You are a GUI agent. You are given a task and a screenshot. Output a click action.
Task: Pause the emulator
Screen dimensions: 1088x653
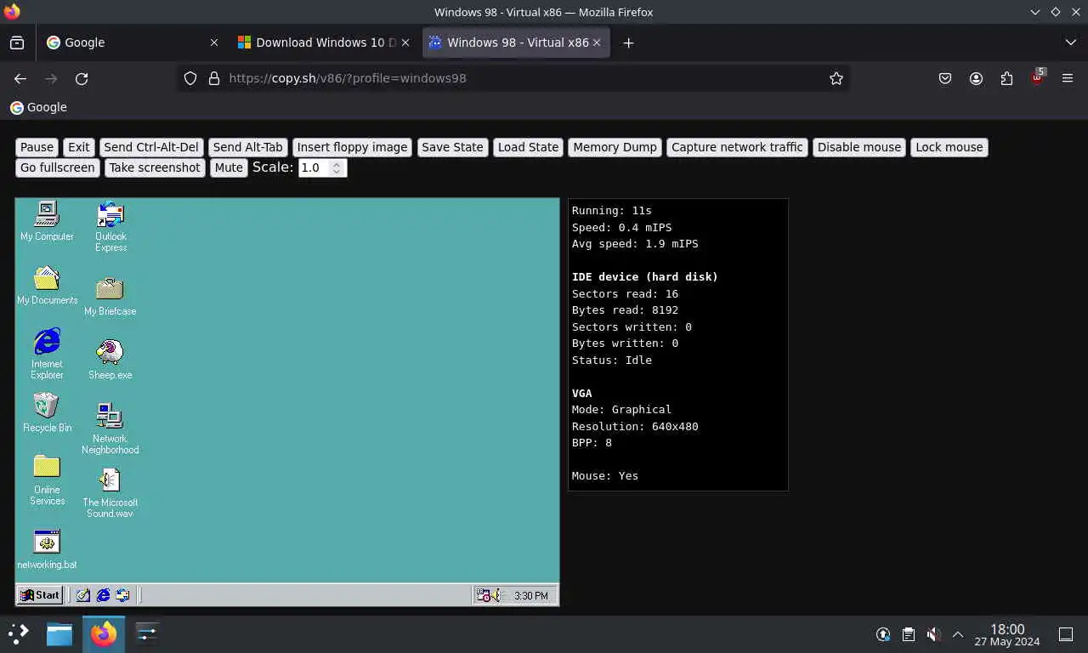[x=37, y=147]
